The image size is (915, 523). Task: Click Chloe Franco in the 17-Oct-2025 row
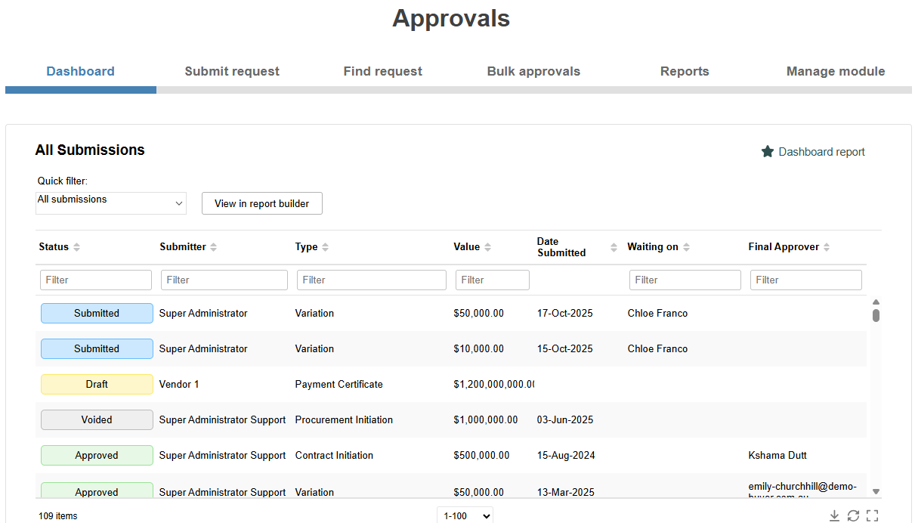pyautogui.click(x=657, y=313)
